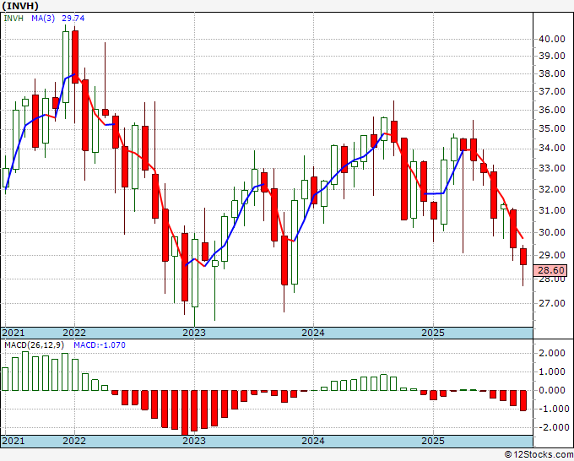This screenshot has height=461, width=574.
Task: Click the 39.00 price axis label
Action: [552, 56]
